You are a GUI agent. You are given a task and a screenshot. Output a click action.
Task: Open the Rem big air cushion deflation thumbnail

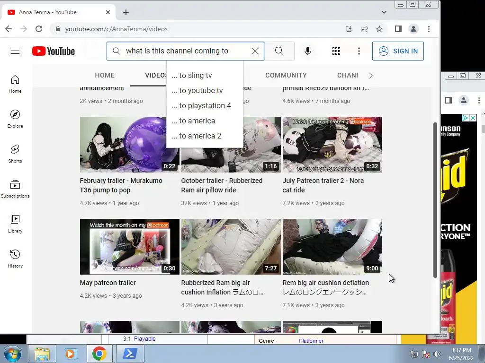pyautogui.click(x=332, y=247)
